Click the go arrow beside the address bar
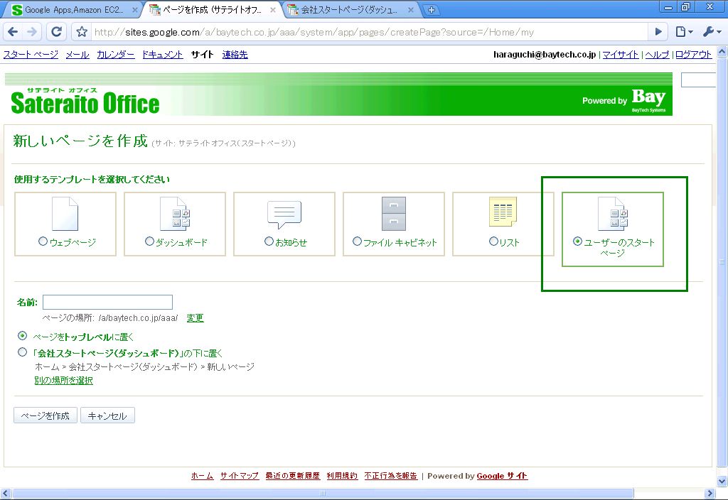The image size is (728, 500). coord(658,31)
